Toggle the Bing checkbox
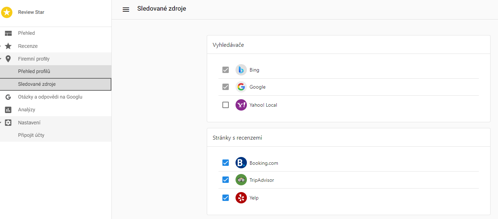Image resolution: width=498 pixels, height=219 pixels. 226,70
